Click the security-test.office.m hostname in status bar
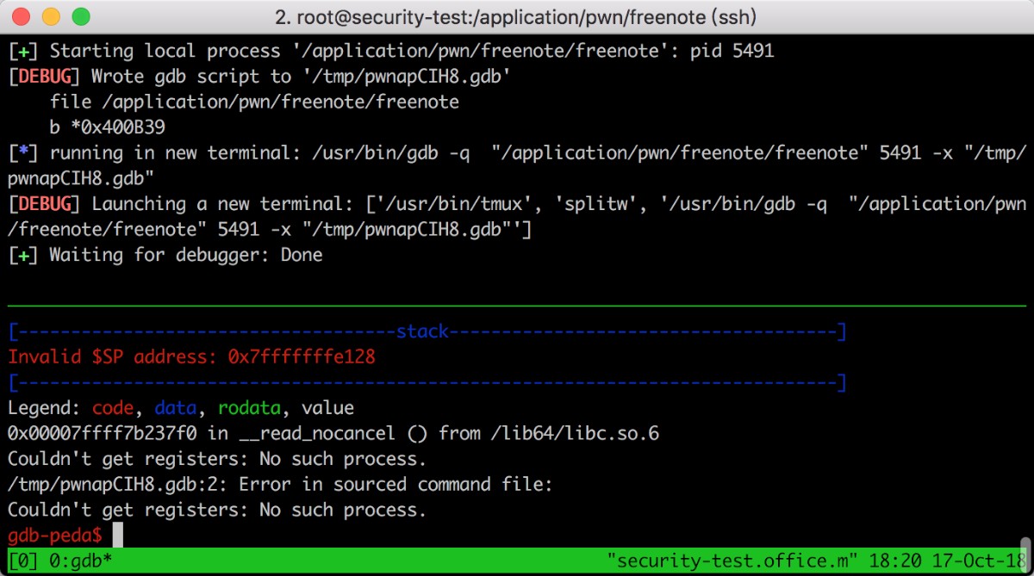This screenshot has height=576, width=1034. [x=732, y=561]
